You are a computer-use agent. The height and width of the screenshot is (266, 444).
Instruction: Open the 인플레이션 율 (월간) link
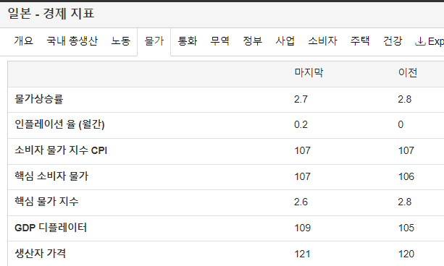pyautogui.click(x=59, y=124)
